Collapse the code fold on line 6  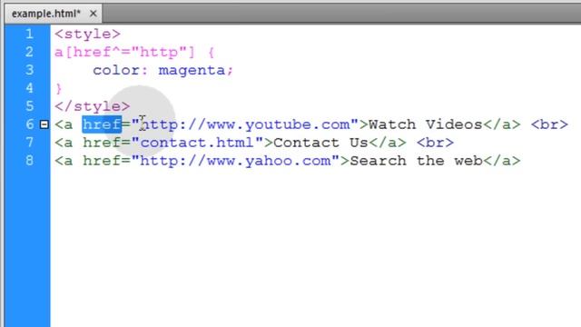[44, 124]
